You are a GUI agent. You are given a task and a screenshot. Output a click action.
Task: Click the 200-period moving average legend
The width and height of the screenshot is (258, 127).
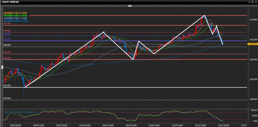[x=16, y=21]
